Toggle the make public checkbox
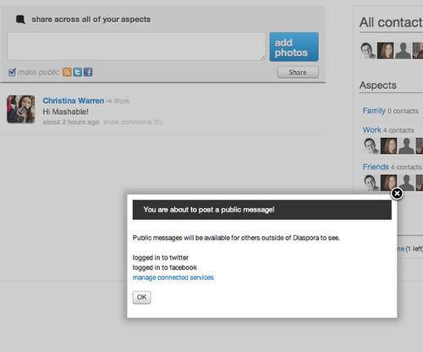 click(x=12, y=72)
